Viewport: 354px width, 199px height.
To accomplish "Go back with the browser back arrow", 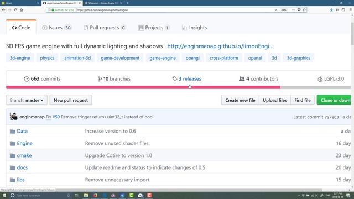I will [4, 10].
